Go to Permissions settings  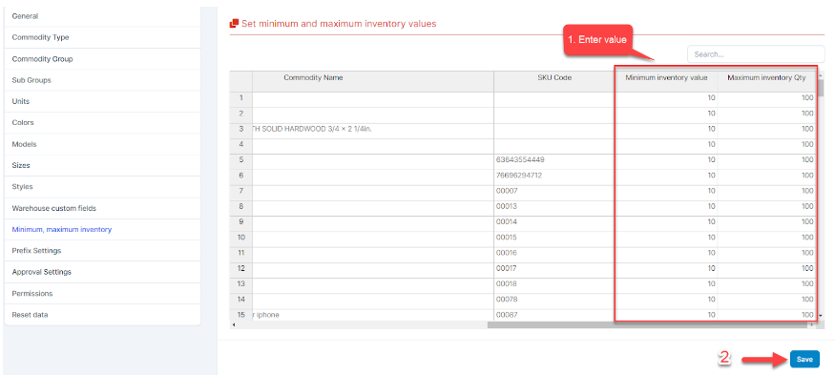(102, 294)
